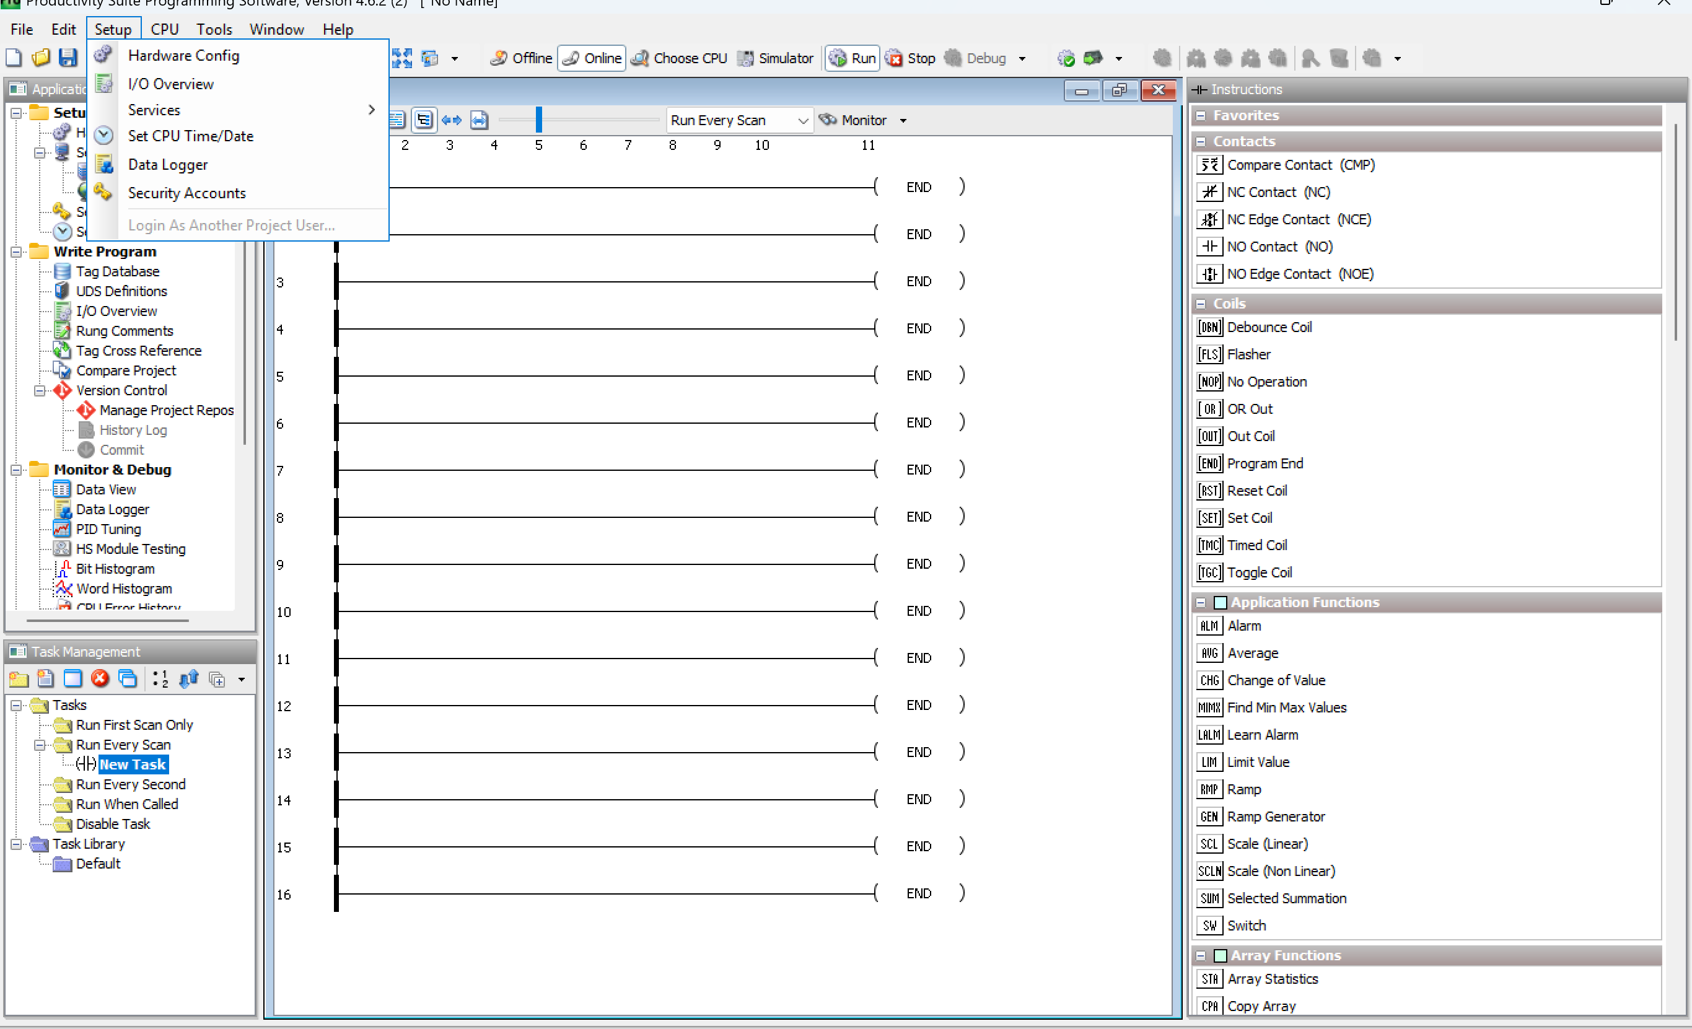Tick the Application Functions section checkbox

click(x=1221, y=602)
